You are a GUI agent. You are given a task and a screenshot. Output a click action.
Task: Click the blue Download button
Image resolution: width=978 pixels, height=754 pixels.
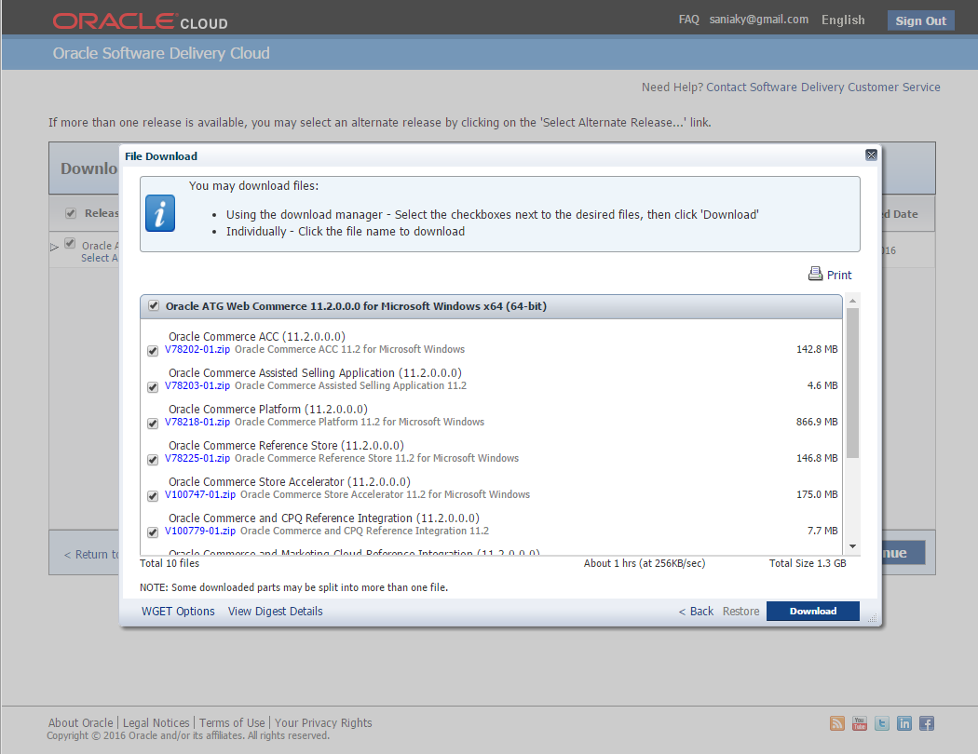(x=813, y=611)
